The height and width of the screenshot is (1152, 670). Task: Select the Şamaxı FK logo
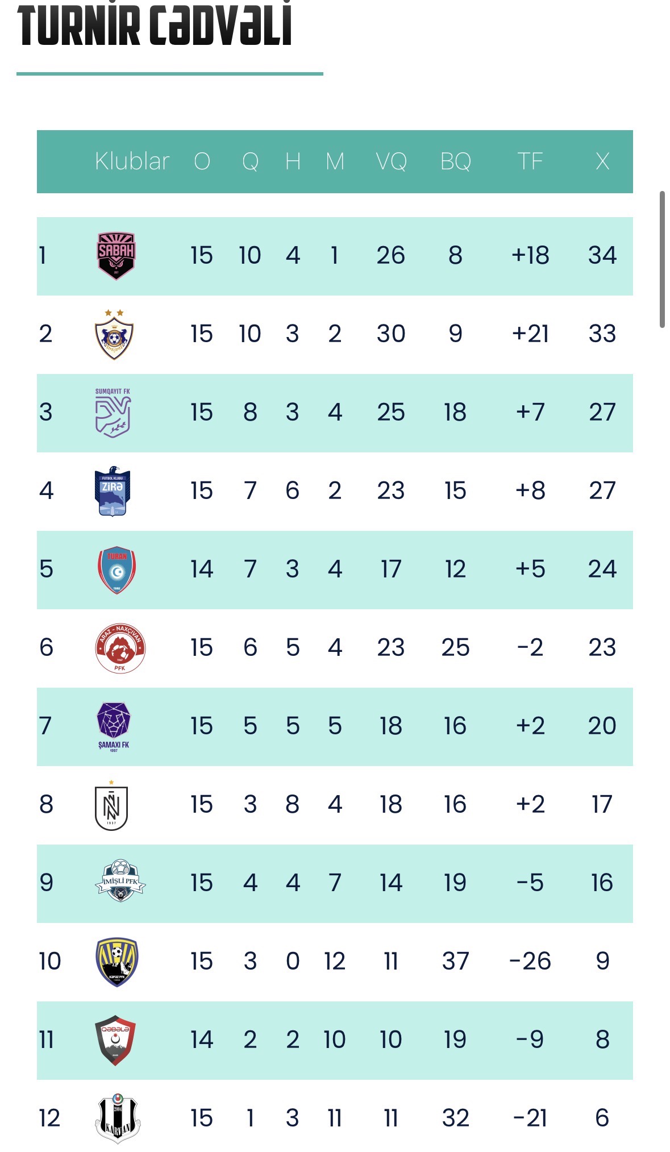click(114, 726)
